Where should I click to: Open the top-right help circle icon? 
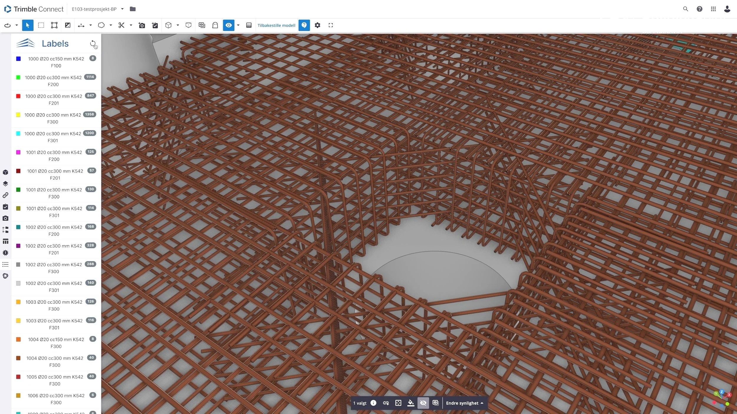[x=700, y=9]
